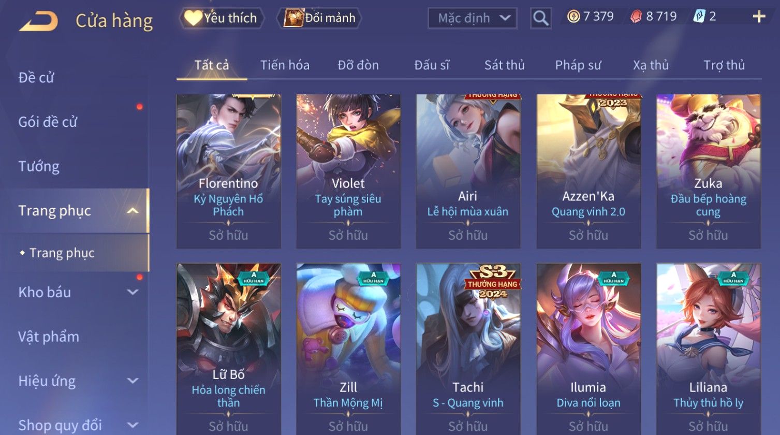Select the Tachi S - Quang vinh skin card
The height and width of the screenshot is (435, 780).
468,349
